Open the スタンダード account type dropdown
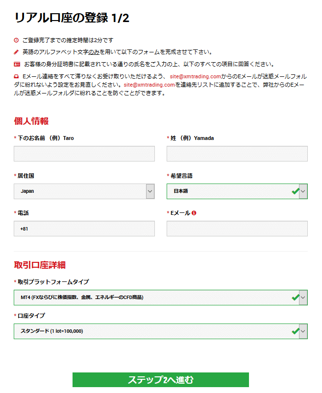 [161, 331]
